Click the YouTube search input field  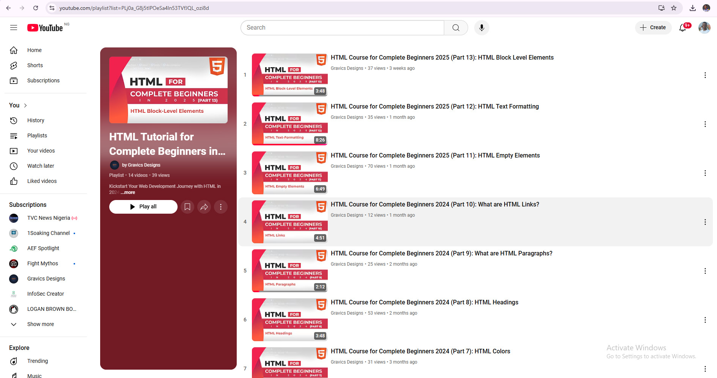342,28
